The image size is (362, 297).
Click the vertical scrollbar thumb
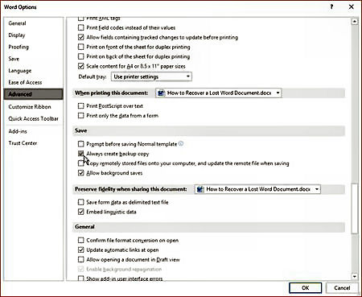(355, 208)
